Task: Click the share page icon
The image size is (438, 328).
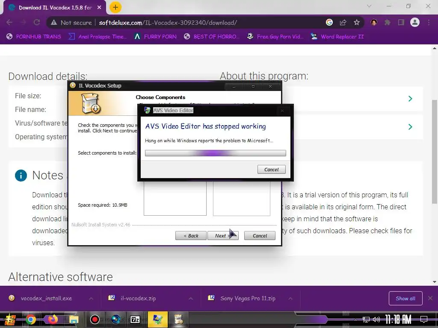Action: coord(343,22)
